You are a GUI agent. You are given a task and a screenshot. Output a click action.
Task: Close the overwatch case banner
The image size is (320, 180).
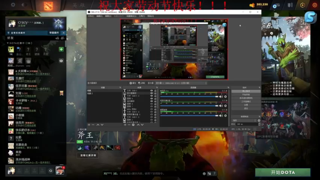(x=64, y=33)
